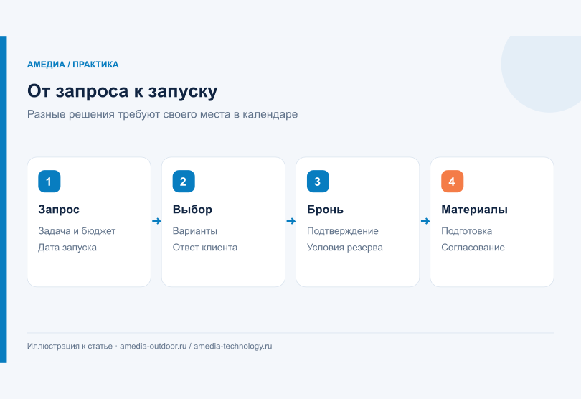Click the text Подтверждение
This screenshot has height=399, width=581.
coord(343,231)
